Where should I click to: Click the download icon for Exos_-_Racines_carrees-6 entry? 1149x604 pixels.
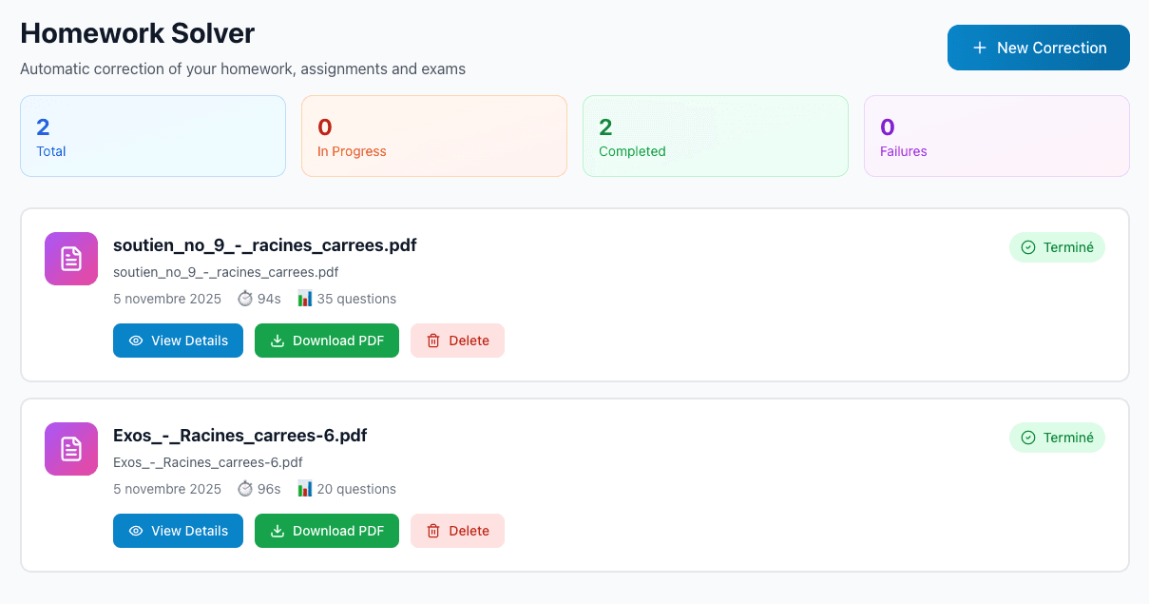(278, 531)
